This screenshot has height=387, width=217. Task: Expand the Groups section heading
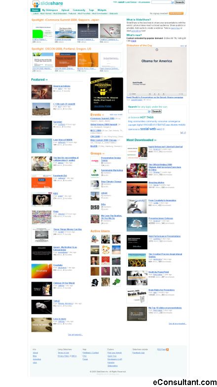pyautogui.click(x=97, y=153)
